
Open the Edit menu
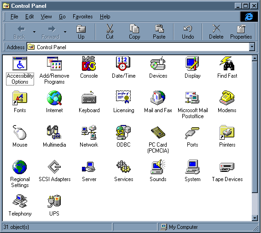[x=29, y=17]
